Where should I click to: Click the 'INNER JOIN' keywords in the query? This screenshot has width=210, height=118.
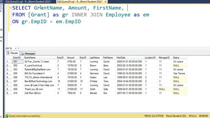click(87, 15)
